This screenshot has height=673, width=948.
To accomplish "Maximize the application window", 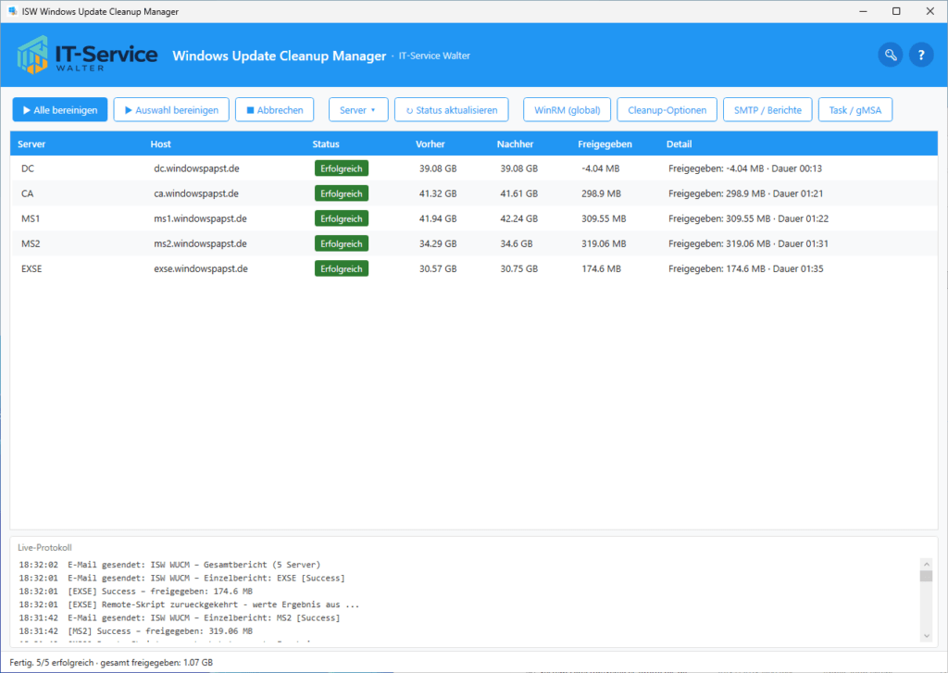I will tap(896, 11).
